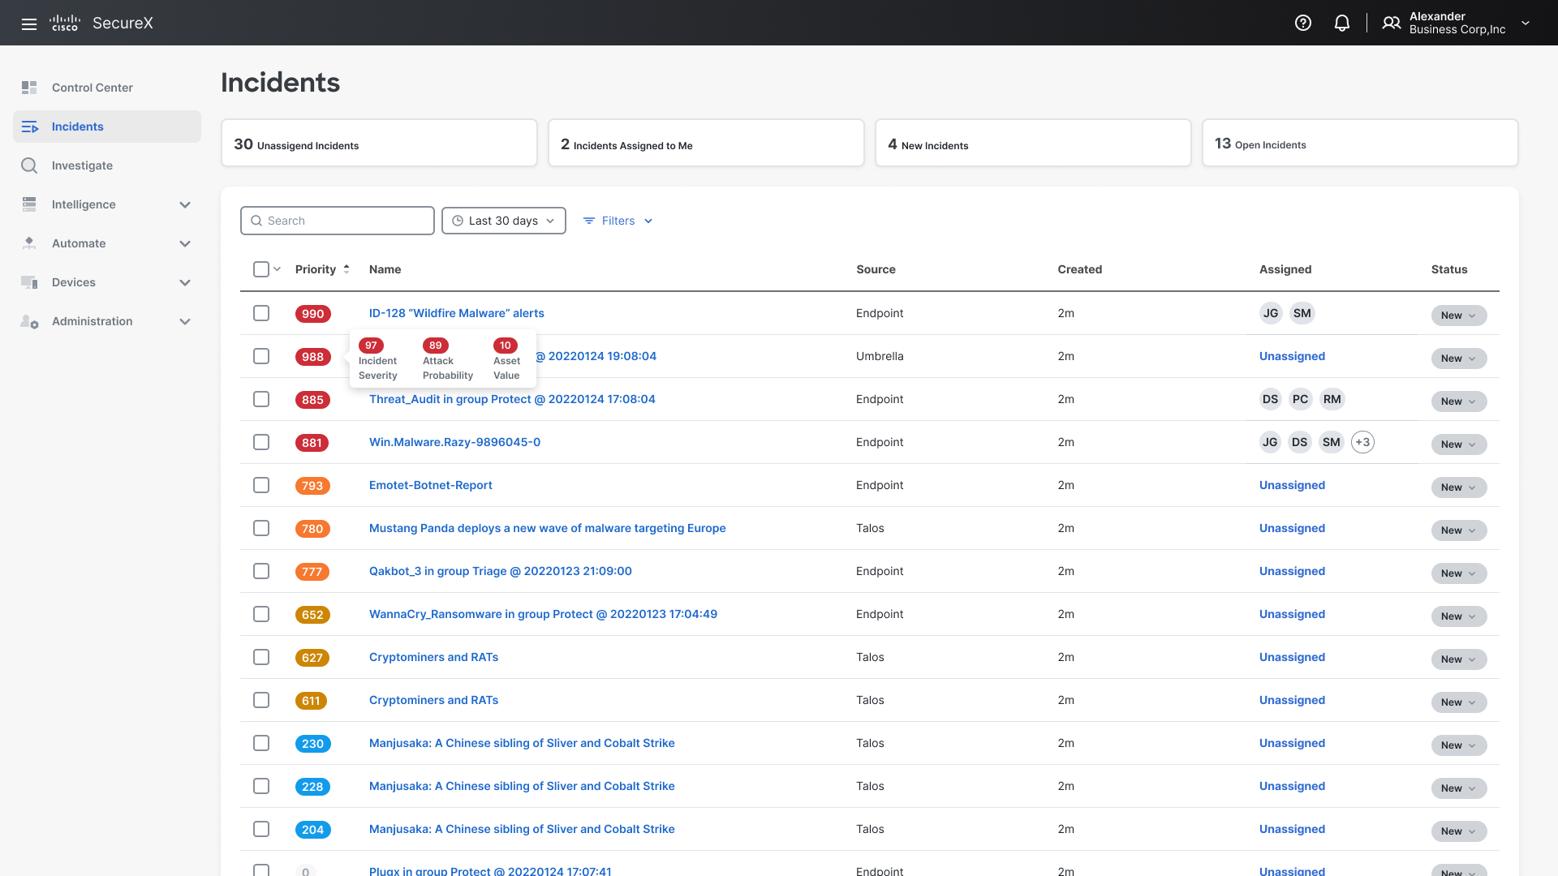Expand the Administration menu chevron

pyautogui.click(x=185, y=322)
